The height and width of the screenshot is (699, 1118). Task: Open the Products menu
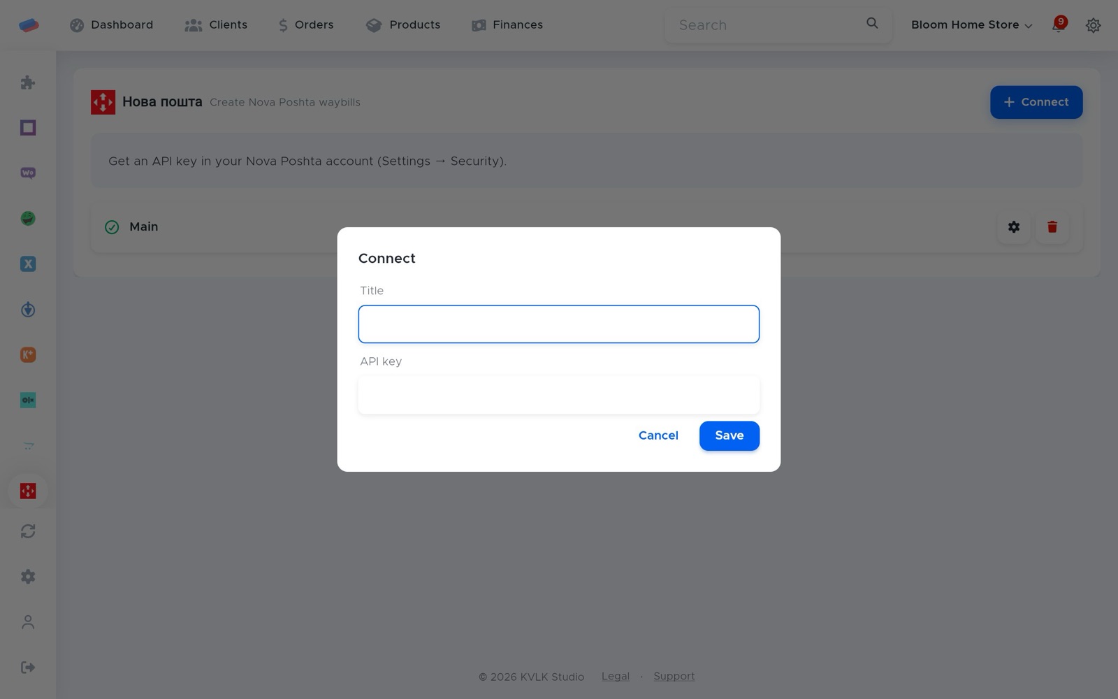tap(403, 25)
